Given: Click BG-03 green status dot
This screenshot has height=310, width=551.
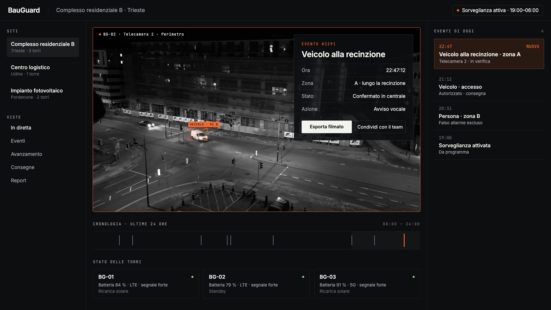Looking at the screenshot, I should coord(414,277).
